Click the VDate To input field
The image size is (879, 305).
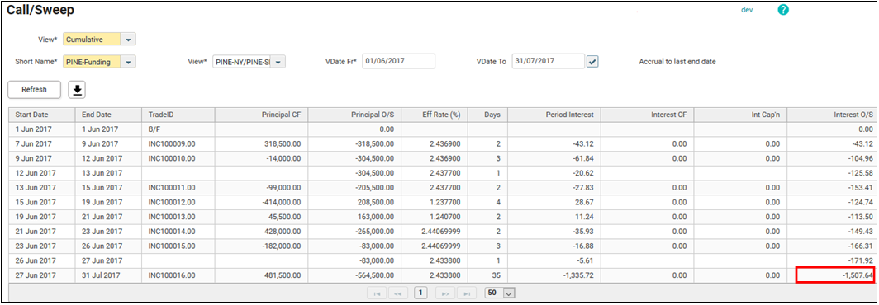[549, 61]
